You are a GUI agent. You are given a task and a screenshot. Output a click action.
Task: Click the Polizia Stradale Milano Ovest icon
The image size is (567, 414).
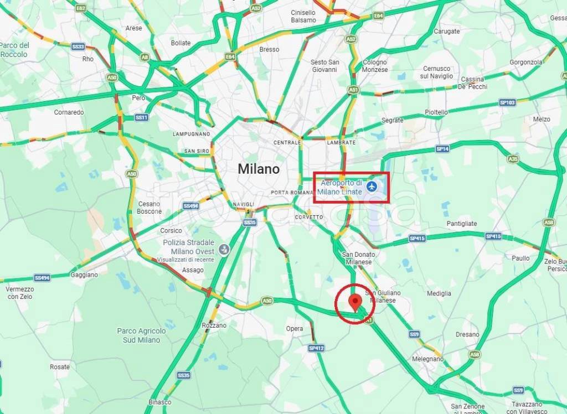click(x=224, y=250)
